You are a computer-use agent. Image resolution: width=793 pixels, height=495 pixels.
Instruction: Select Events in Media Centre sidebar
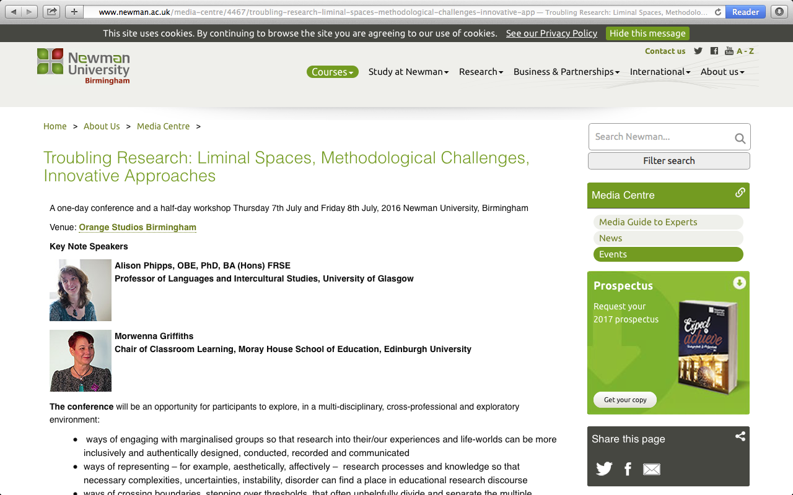[668, 254]
